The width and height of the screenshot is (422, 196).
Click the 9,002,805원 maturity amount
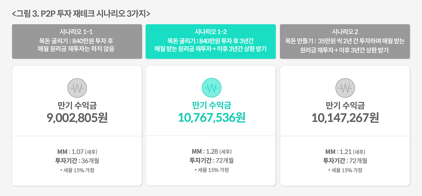tap(77, 118)
